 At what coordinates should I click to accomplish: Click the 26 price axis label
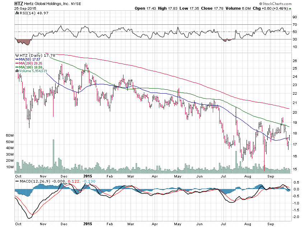(295, 61)
